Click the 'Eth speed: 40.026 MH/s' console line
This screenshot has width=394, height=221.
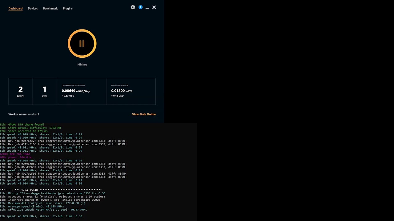click(x=41, y=170)
